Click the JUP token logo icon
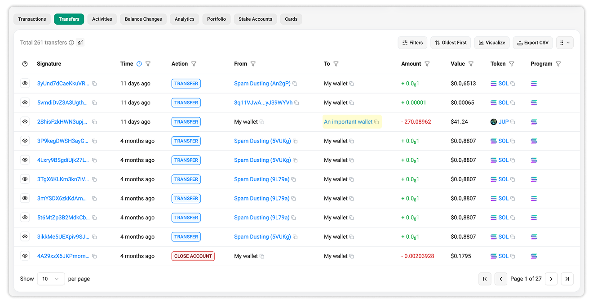Screen dimensions: 593x303 [494, 122]
